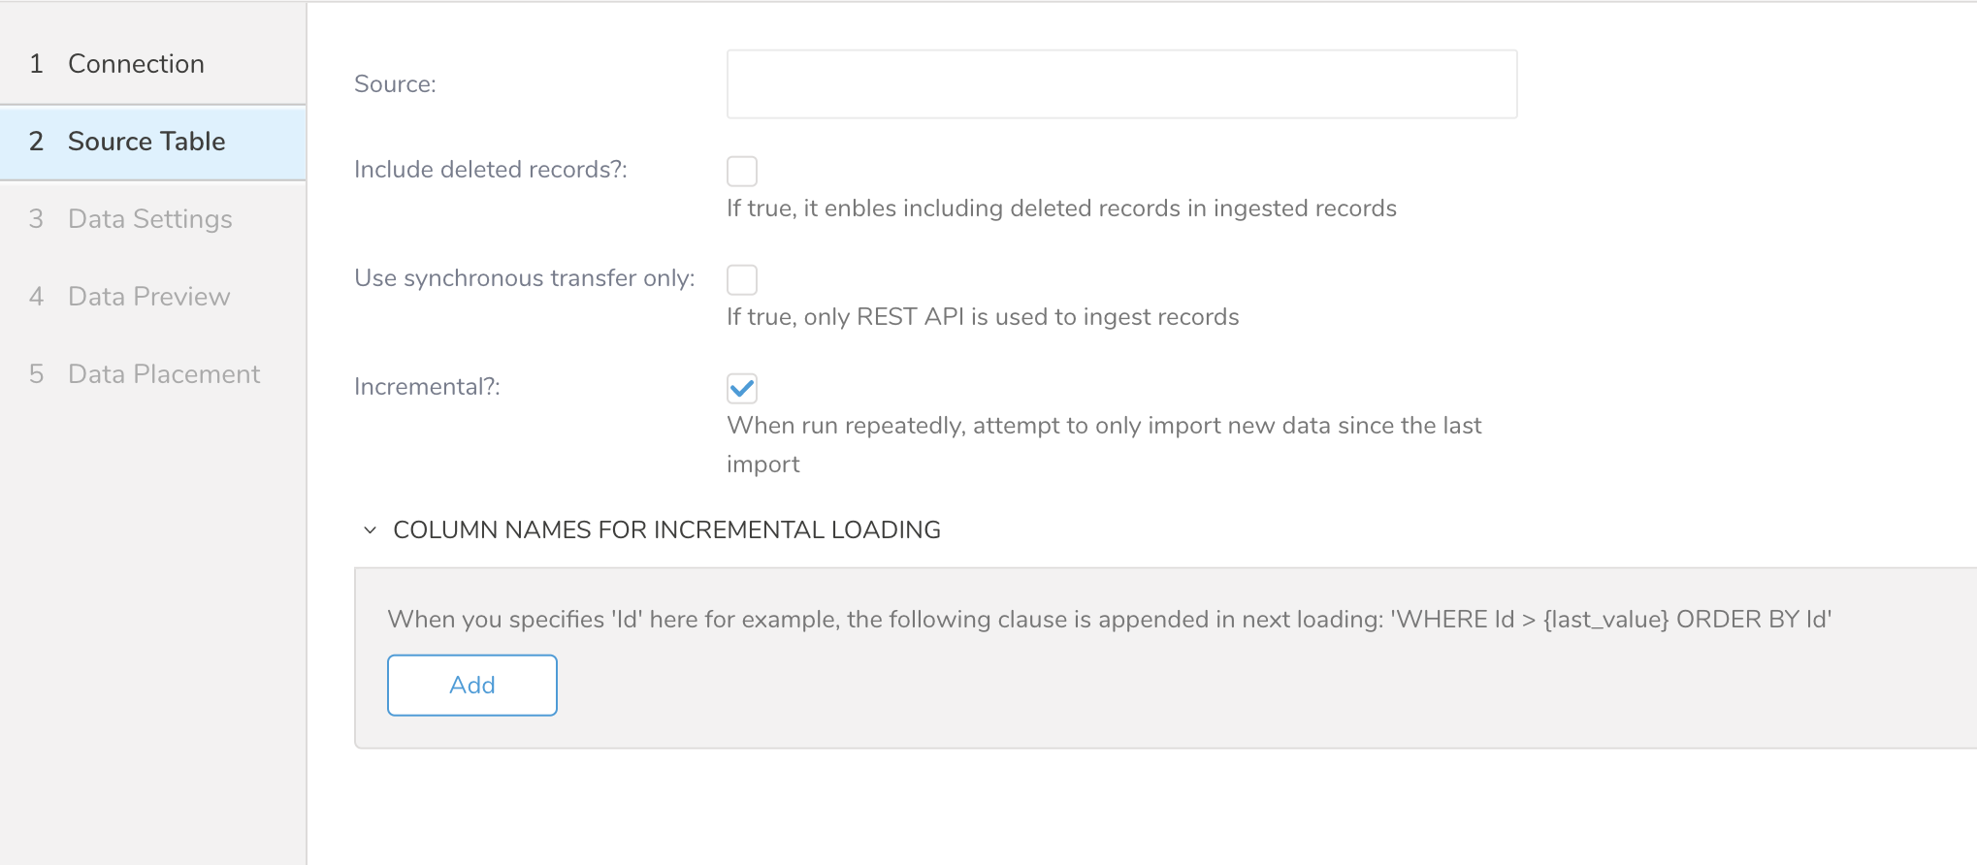This screenshot has height=865, width=1977.
Task: Check Use synchronous transfer only box
Action: pos(742,280)
